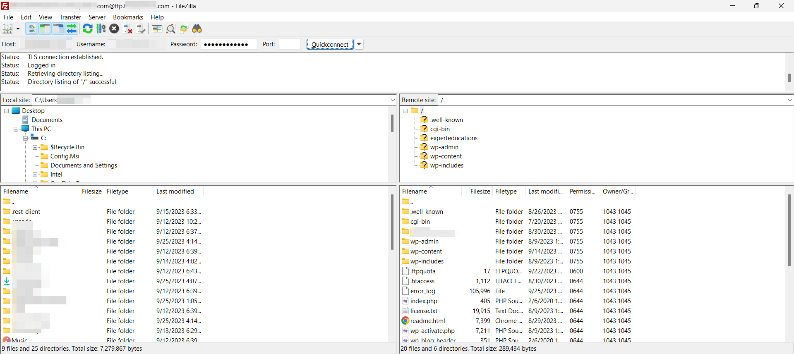Toggle message log display
The image size is (794, 354).
tap(31, 29)
